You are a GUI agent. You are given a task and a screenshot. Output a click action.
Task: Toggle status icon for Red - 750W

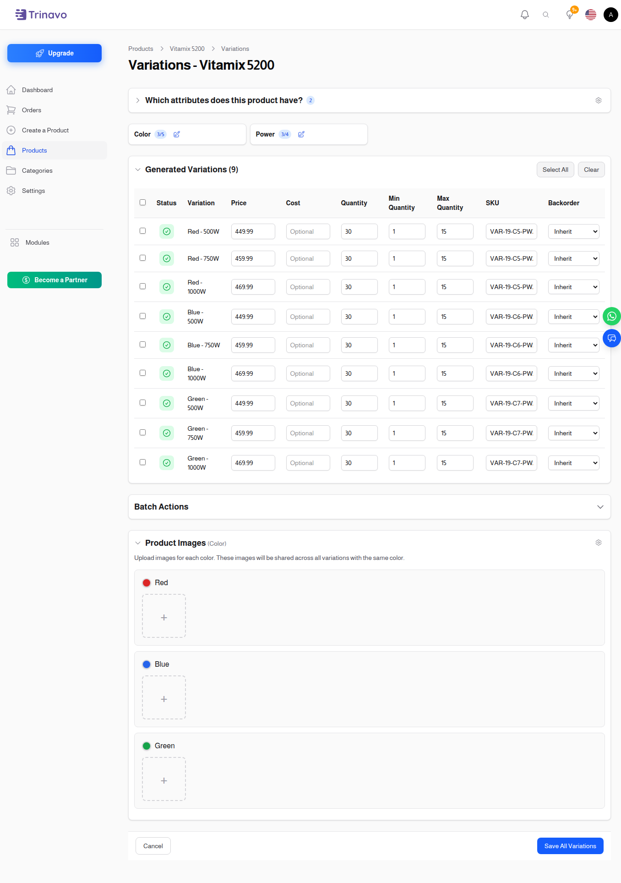coord(167,258)
